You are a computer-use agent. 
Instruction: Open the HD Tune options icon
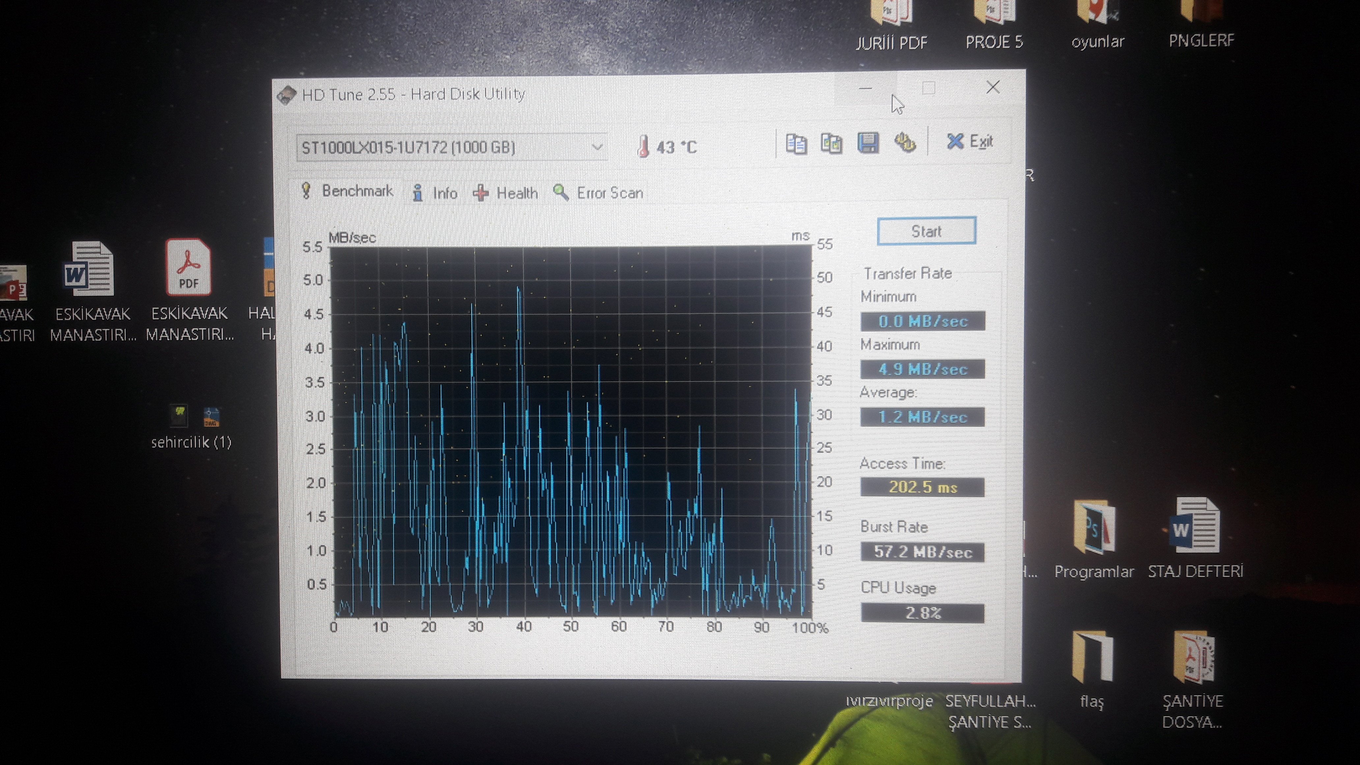point(904,143)
